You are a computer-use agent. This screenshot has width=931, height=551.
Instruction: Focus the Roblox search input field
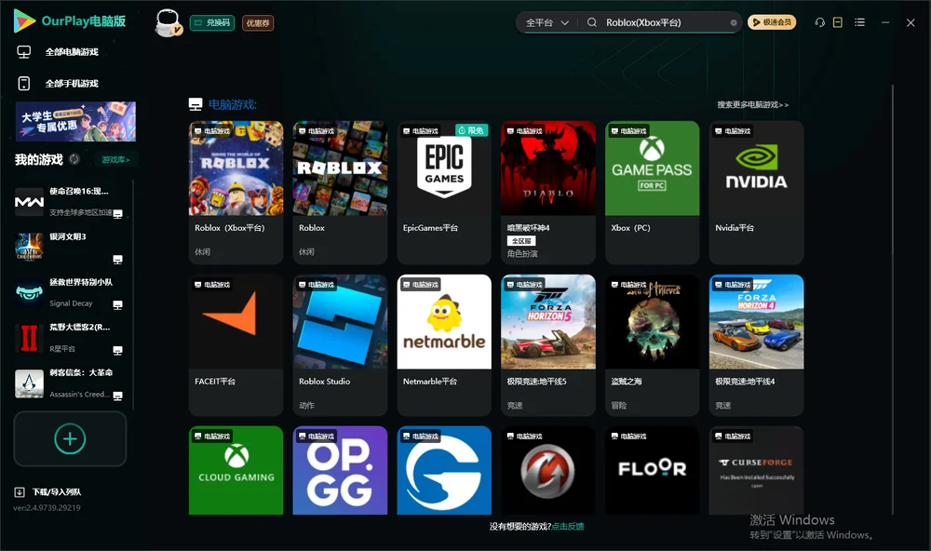tap(667, 22)
